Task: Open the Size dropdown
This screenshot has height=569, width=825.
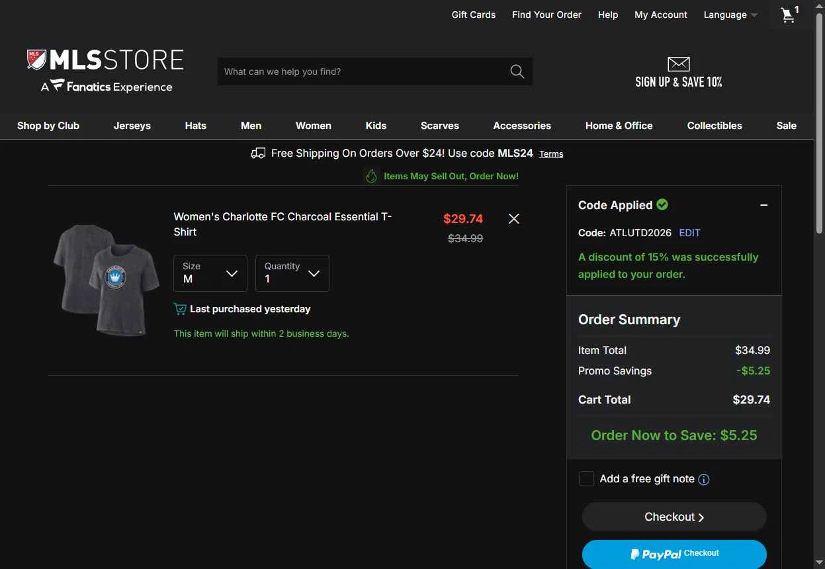Action: [210, 273]
